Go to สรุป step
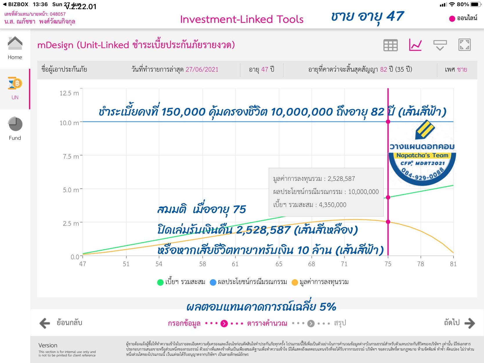Image resolution: width=484 pixels, height=363 pixels. point(340,323)
